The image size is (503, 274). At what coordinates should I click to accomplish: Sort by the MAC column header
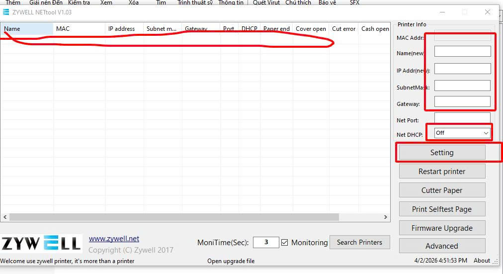tap(79, 29)
